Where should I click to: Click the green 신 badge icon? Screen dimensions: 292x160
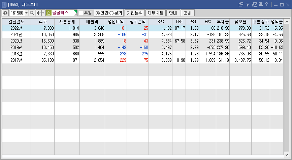(48, 13)
